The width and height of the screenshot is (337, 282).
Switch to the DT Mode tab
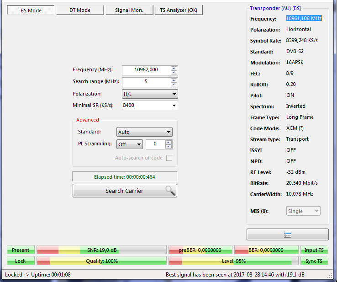tap(80, 10)
